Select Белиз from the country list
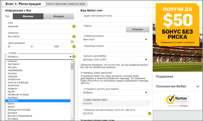The width and height of the screenshot is (203, 121). 38,104
